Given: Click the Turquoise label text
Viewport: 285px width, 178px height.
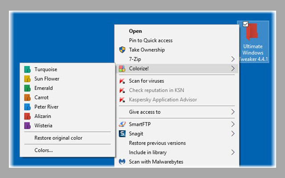Looking at the screenshot, I should (46, 69).
